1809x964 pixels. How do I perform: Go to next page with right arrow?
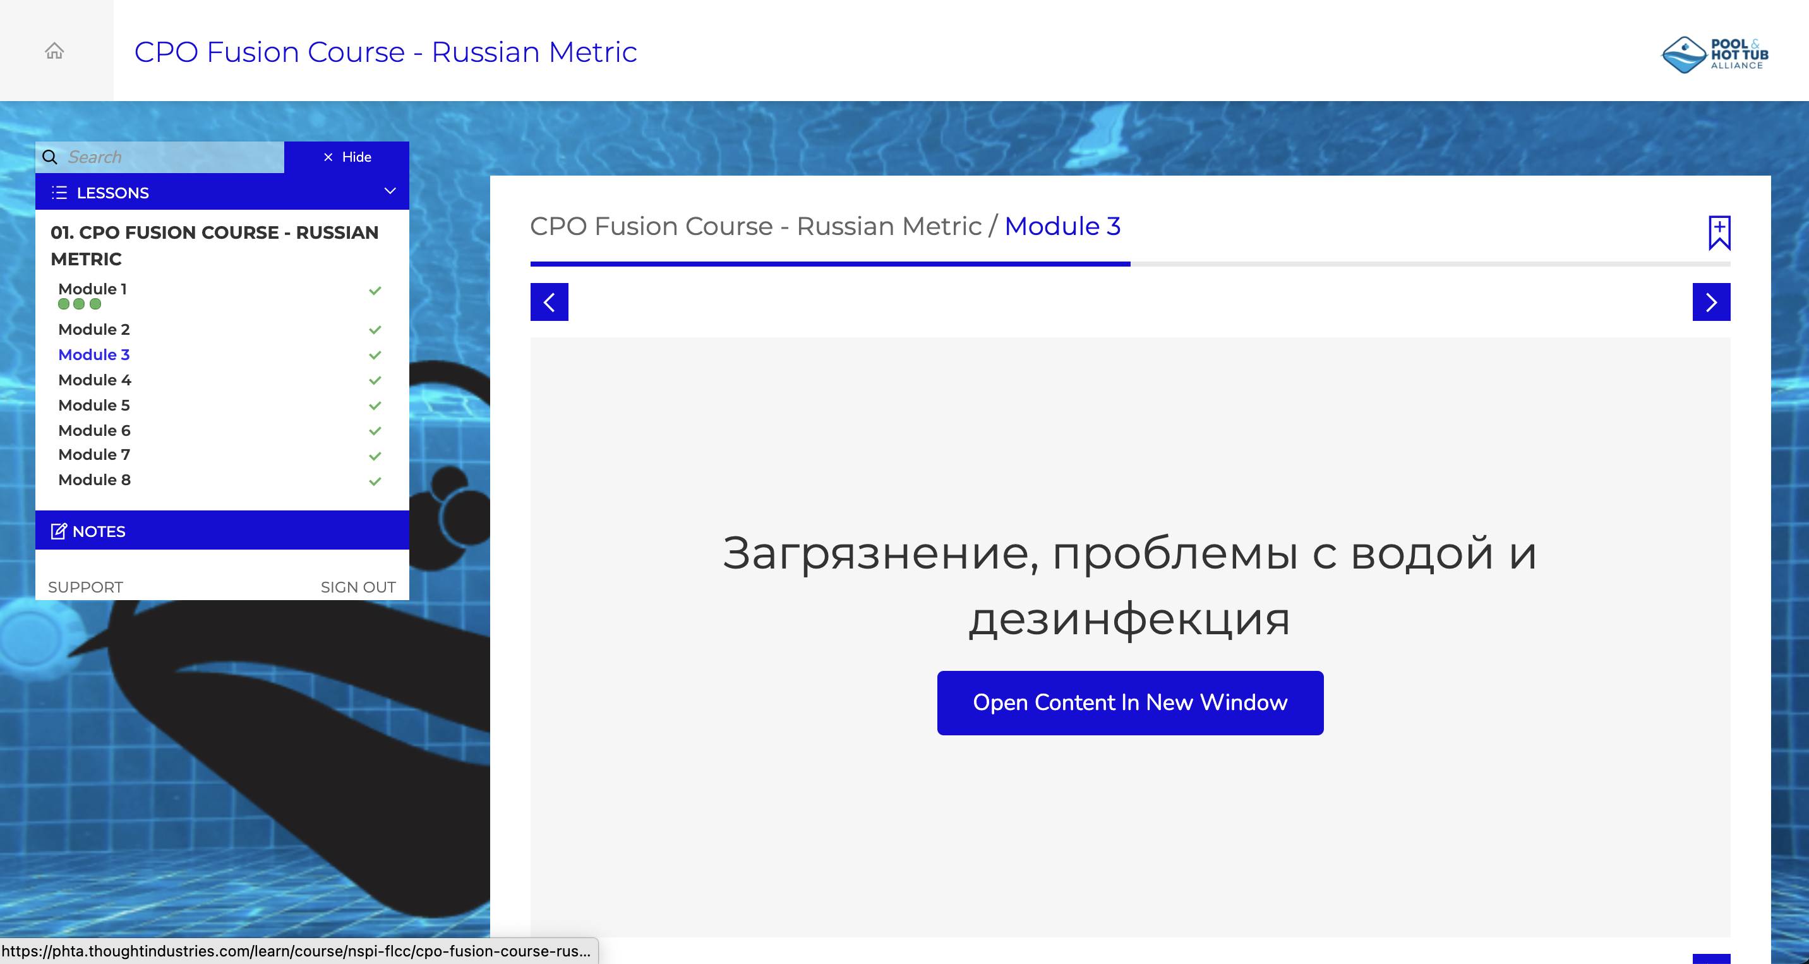pos(1710,302)
